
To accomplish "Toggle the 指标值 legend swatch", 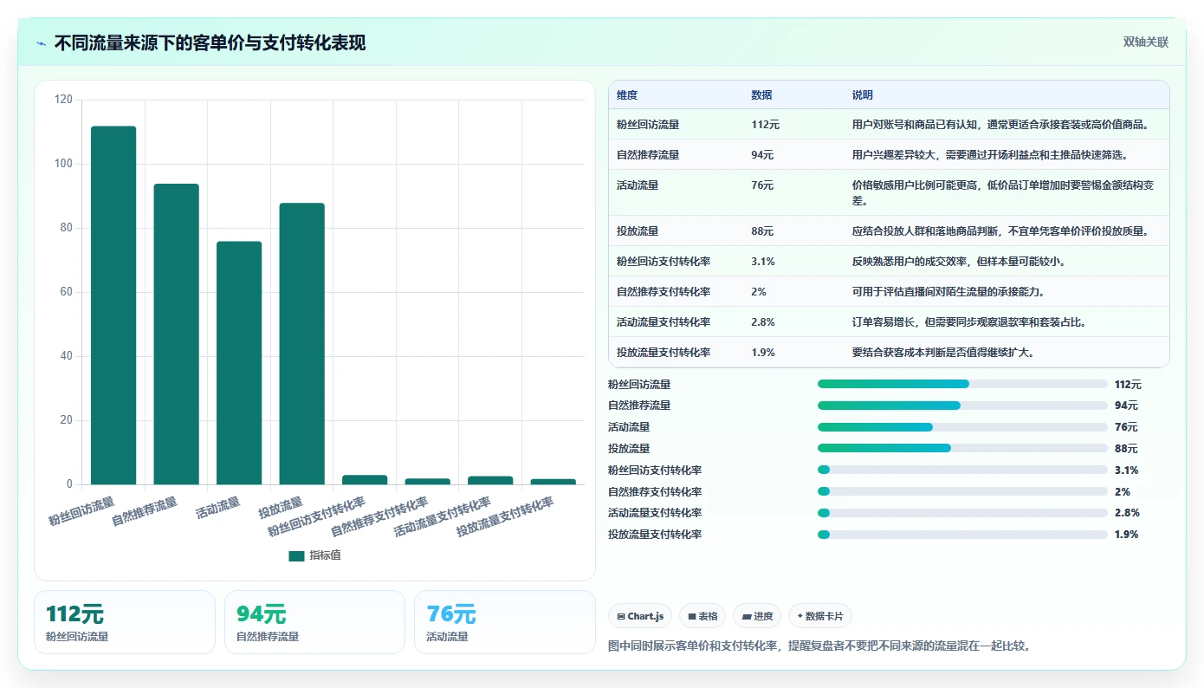I will click(296, 555).
